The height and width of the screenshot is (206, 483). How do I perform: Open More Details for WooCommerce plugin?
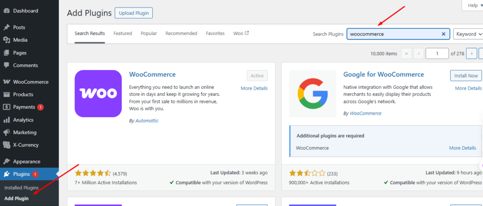click(254, 88)
